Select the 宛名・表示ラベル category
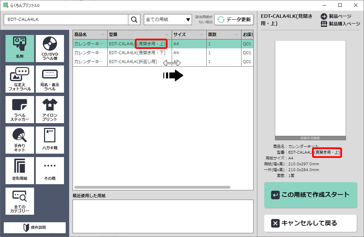Viewport: 364px width, 237px height. point(50,79)
